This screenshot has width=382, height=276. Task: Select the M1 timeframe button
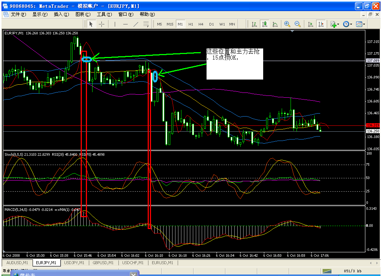tap(180, 24)
